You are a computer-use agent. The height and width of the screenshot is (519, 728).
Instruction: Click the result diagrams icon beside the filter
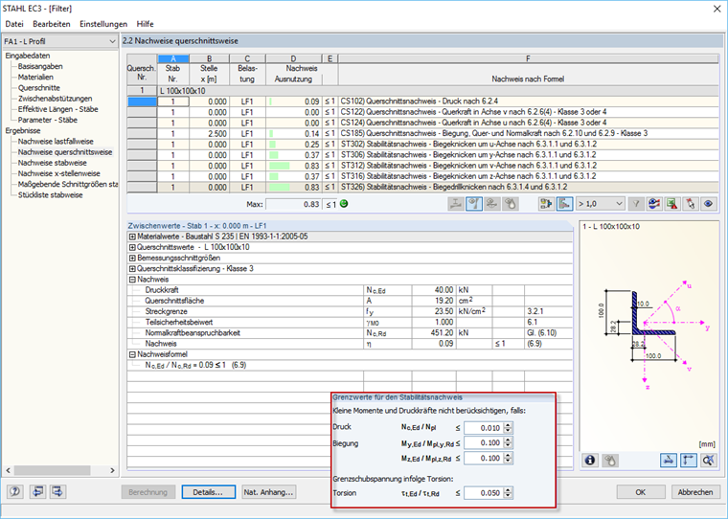pos(654,204)
